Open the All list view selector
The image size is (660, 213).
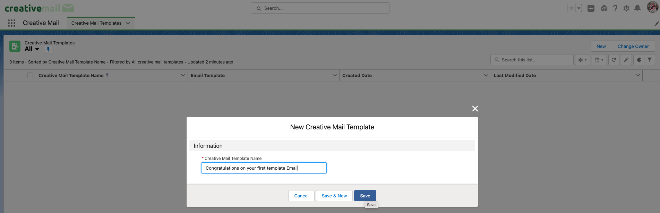coord(32,49)
